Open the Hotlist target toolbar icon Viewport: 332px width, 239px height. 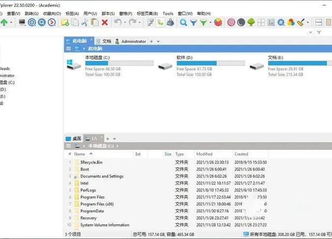click(x=32, y=22)
